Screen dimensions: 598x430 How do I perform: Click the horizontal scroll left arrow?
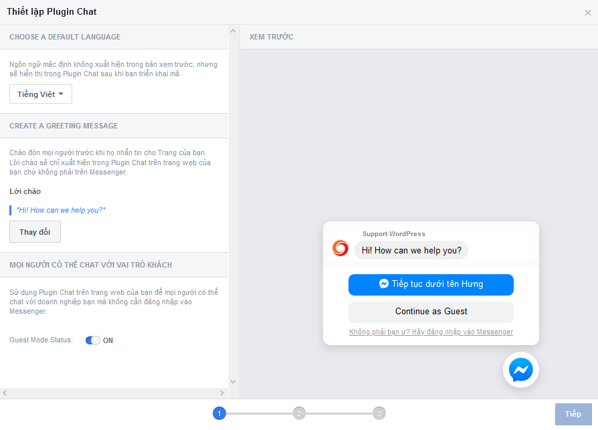pyautogui.click(x=5, y=393)
